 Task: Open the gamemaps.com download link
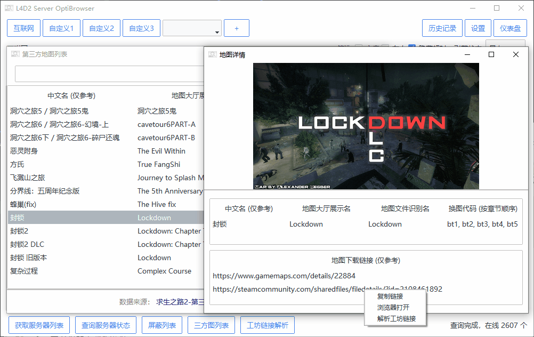tap(284, 276)
